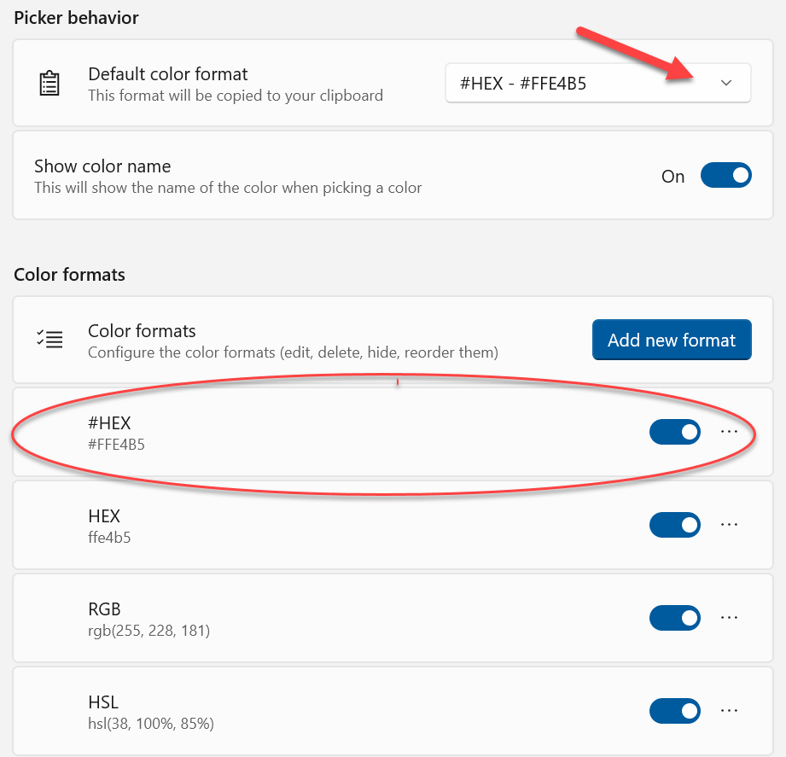Click the chevron arrow in format combo box
This screenshot has width=786, height=757.
pyautogui.click(x=726, y=84)
